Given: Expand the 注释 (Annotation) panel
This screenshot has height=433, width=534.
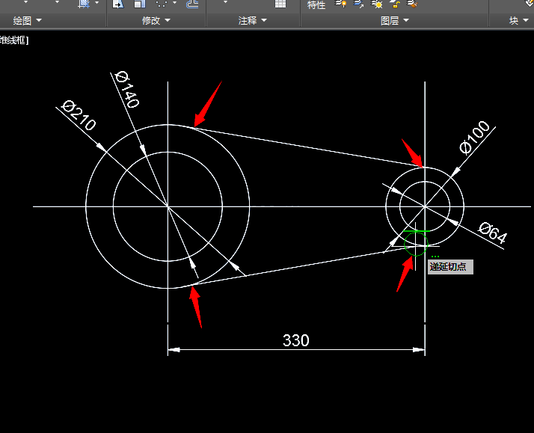Looking at the screenshot, I should (x=252, y=20).
